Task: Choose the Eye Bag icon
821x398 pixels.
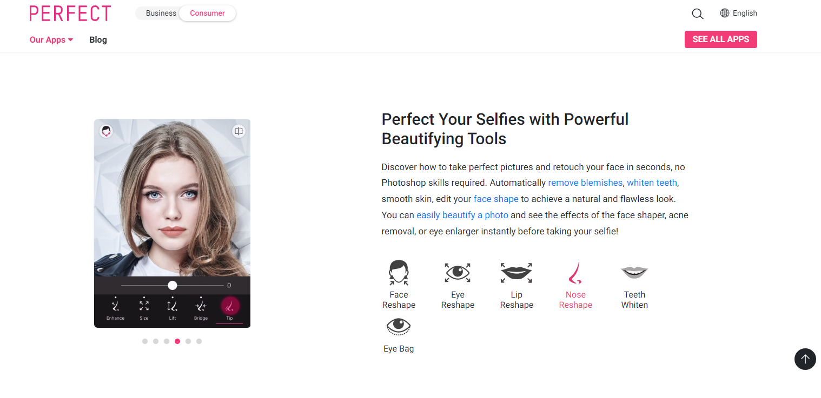Action: pyautogui.click(x=399, y=326)
